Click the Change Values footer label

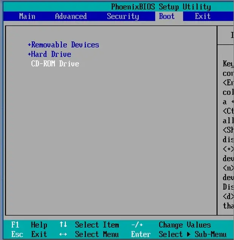click(185, 225)
